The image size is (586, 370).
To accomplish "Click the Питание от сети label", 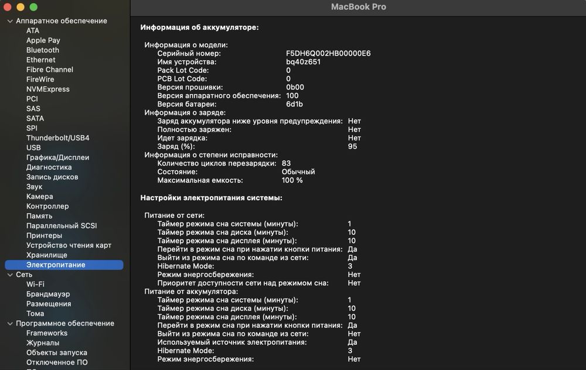I will [x=174, y=215].
